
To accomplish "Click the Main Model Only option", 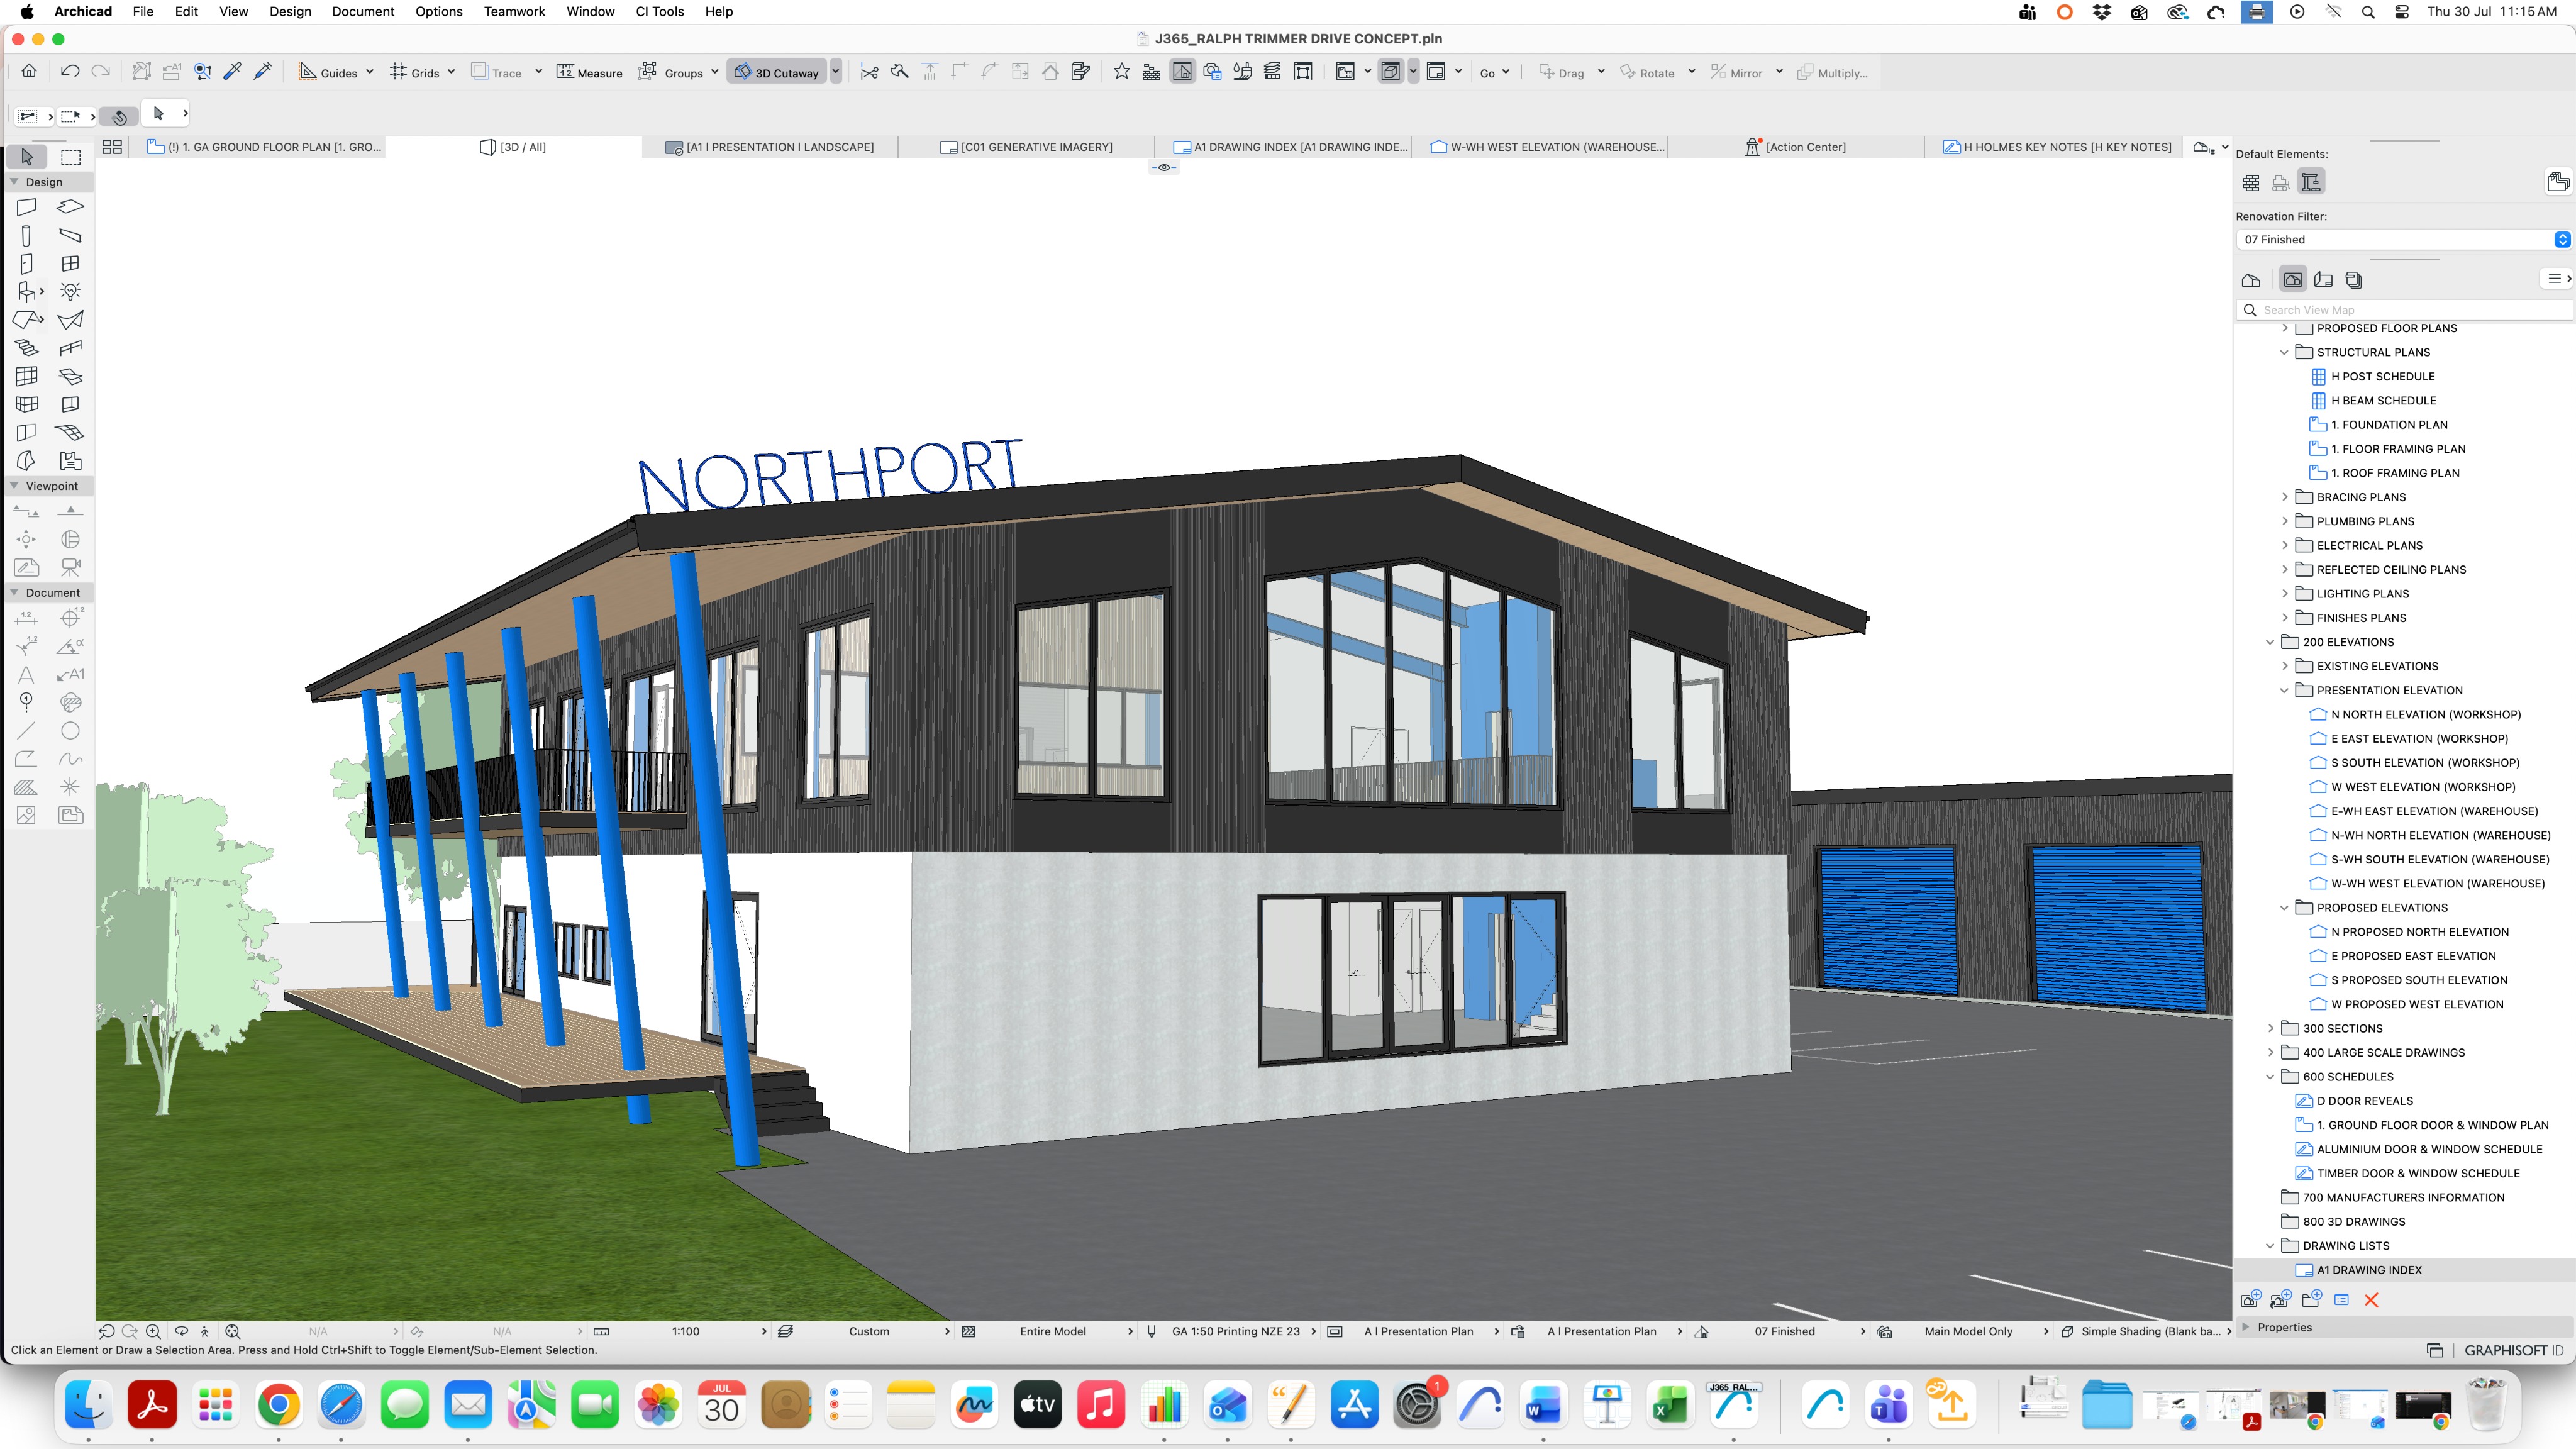I will click(x=1968, y=1331).
